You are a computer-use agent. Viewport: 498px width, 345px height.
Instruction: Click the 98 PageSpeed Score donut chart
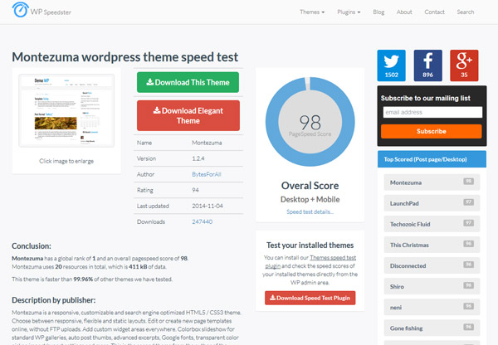(310, 122)
